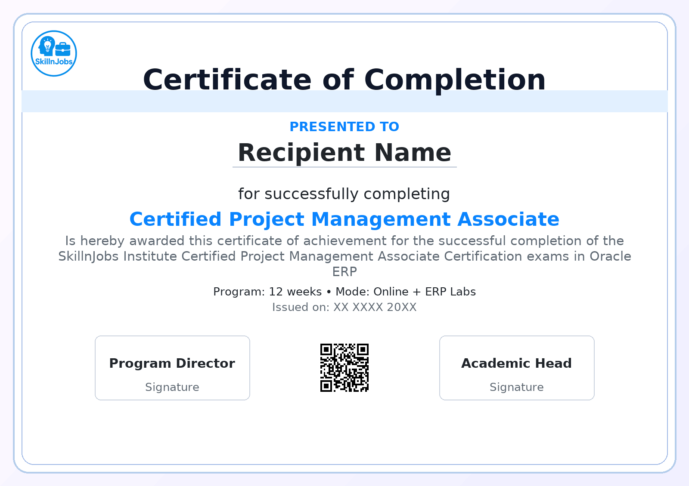Click the Program Director heading
Viewport: 689px width, 486px height.
pyautogui.click(x=172, y=363)
